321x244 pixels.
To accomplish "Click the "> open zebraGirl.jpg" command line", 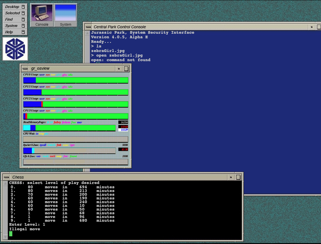I will [117, 55].
